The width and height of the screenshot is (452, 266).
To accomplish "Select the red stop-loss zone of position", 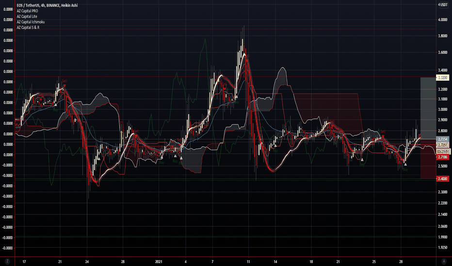I will [428, 159].
